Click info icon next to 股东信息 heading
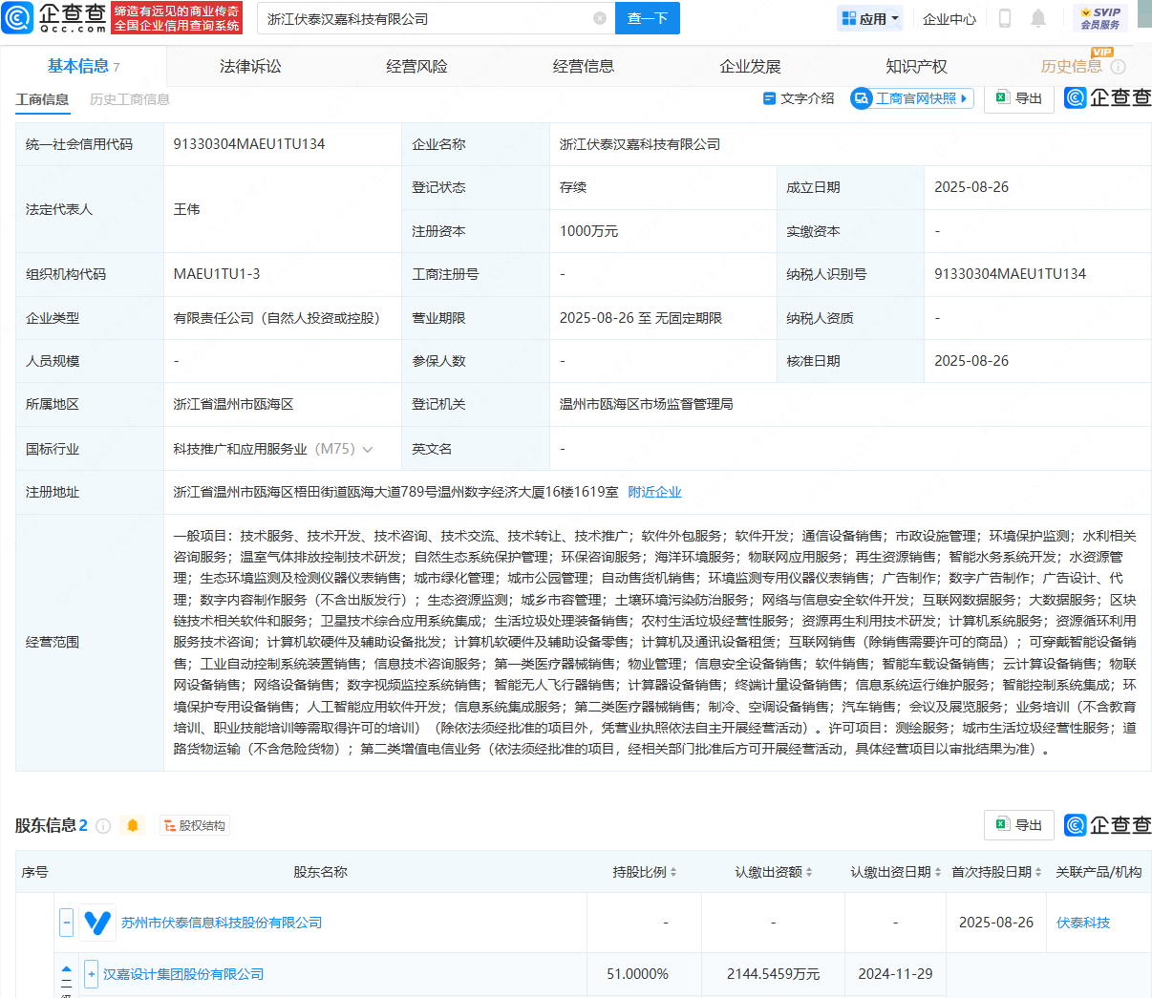The height and width of the screenshot is (998, 1152). pyautogui.click(x=103, y=826)
